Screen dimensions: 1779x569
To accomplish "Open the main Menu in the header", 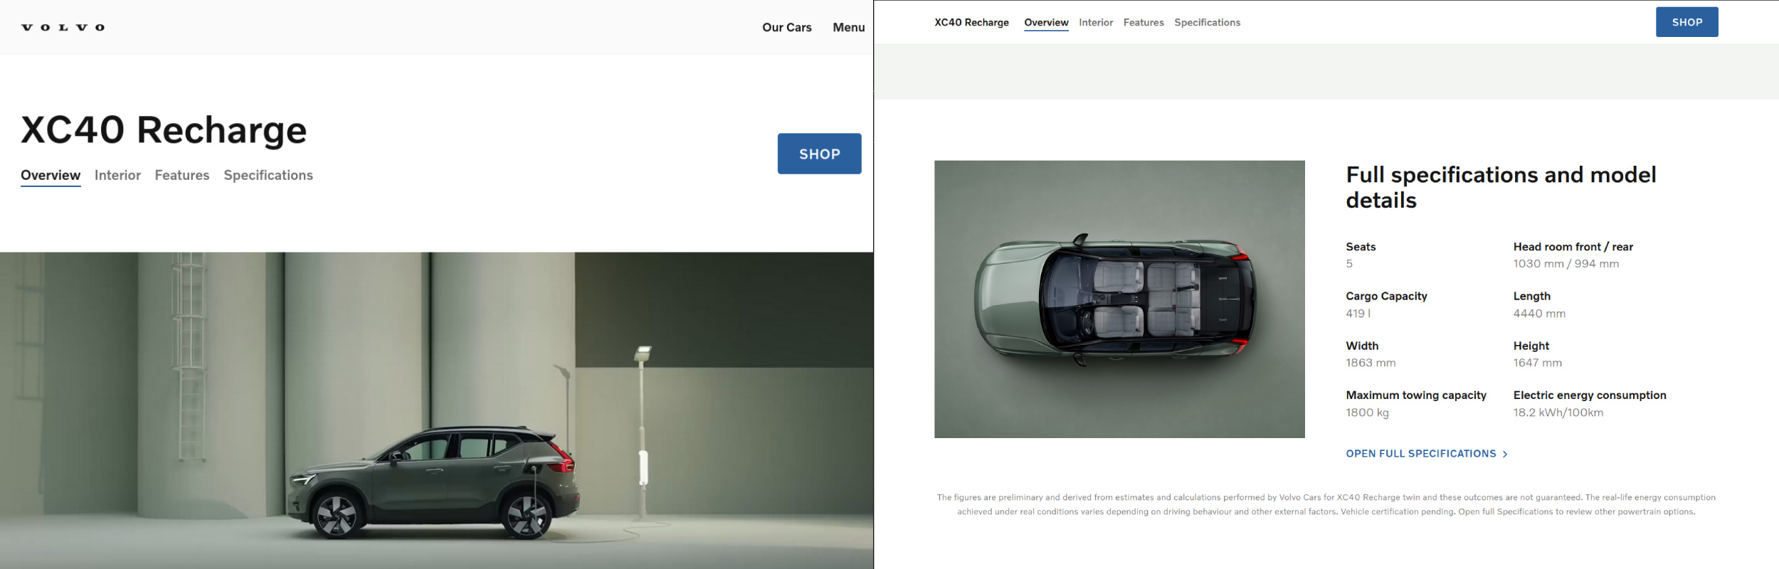I will pos(848,28).
